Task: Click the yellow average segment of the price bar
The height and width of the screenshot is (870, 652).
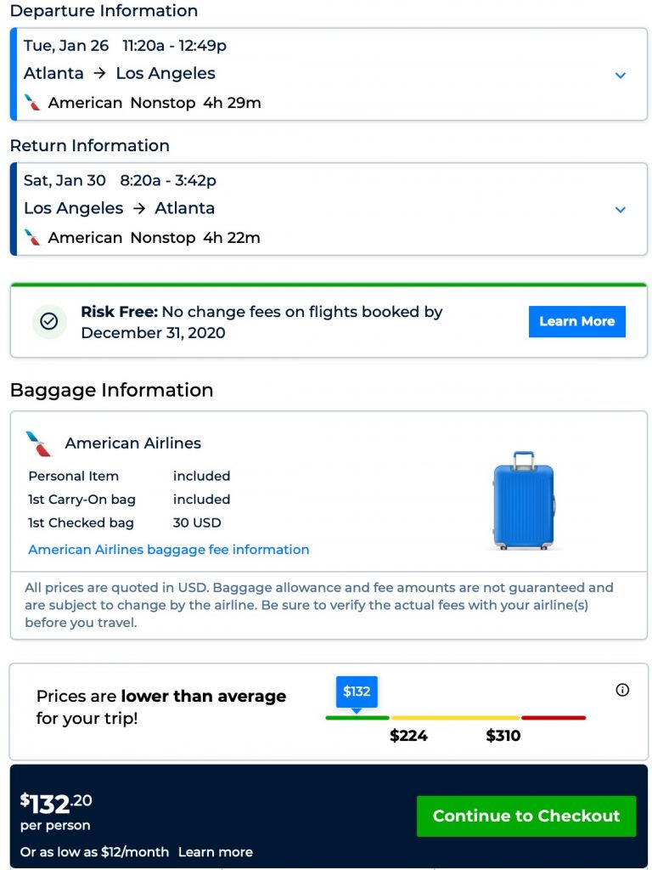Action: pos(455,718)
